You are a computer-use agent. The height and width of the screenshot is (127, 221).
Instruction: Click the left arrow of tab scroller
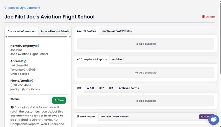coord(6,37)
